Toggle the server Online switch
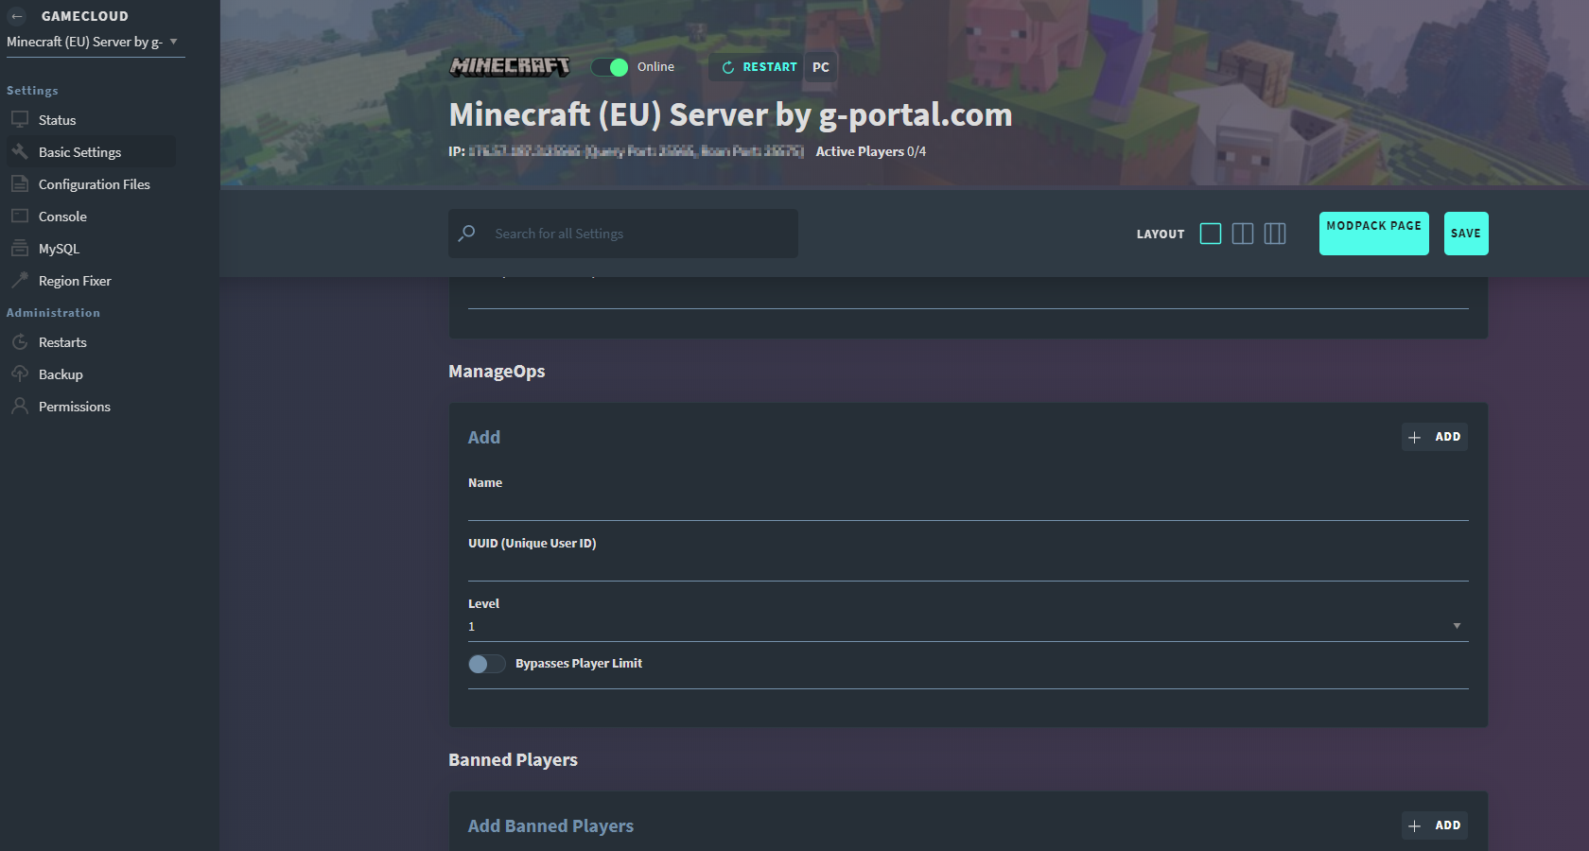This screenshot has width=1589, height=851. (x=608, y=67)
